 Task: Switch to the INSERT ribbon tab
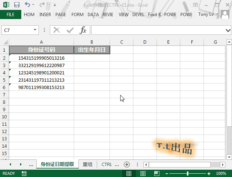(x=45, y=15)
